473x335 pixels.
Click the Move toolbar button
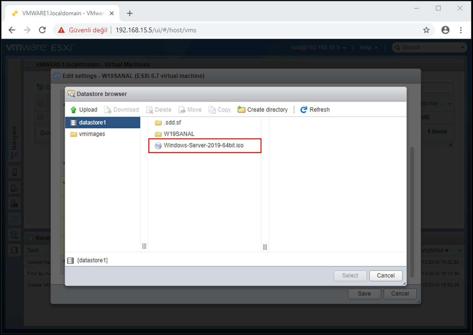[190, 110]
